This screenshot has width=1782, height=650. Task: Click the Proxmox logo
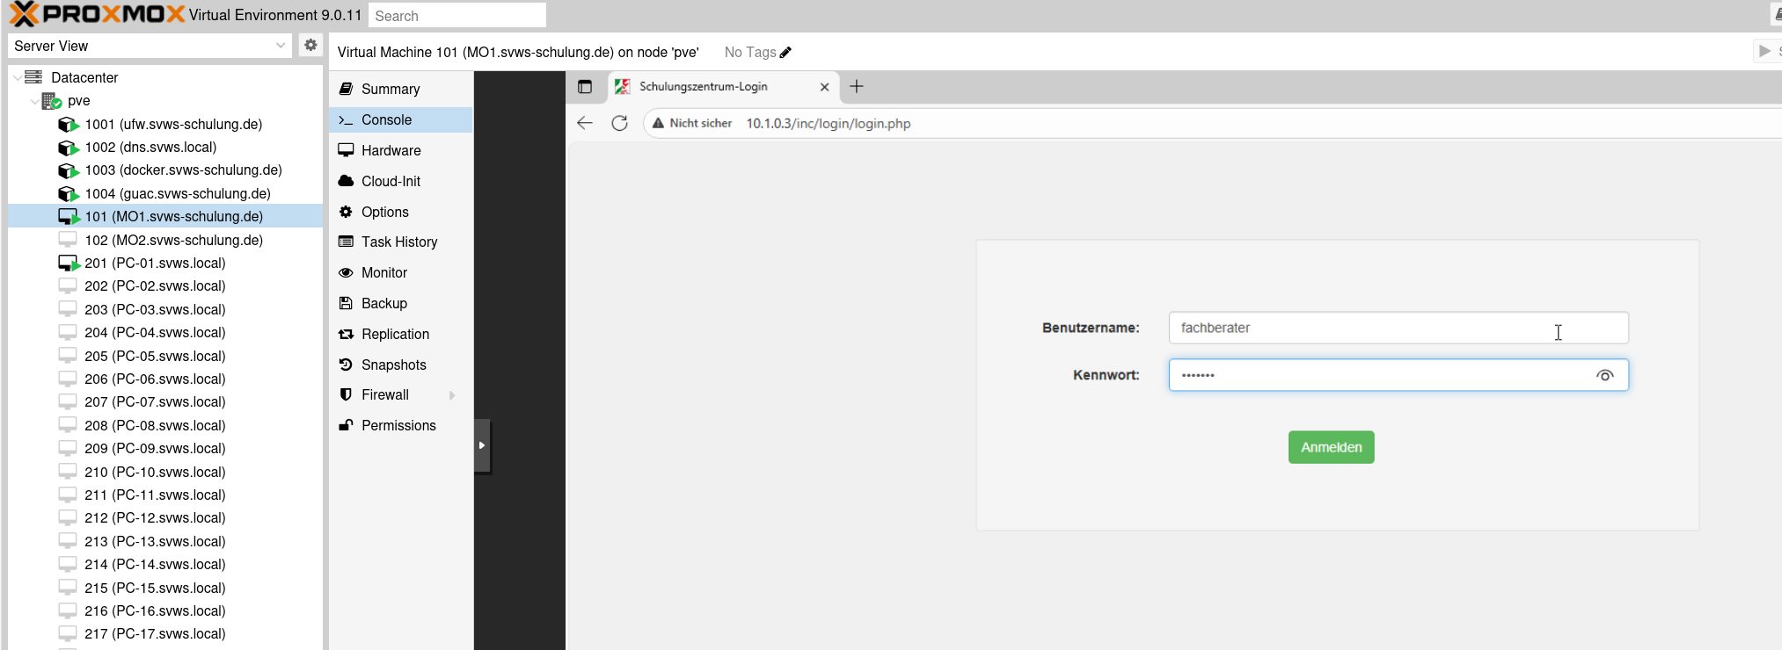tap(97, 15)
